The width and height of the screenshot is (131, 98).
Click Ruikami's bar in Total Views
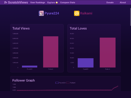pyautogui.click(x=51, y=52)
